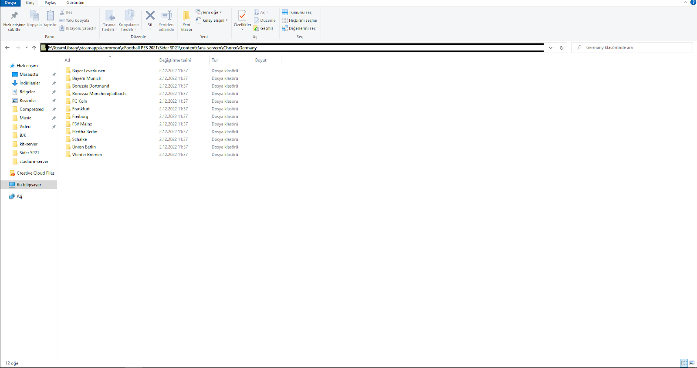The image size is (697, 368).
Task: Open Hızlı erişim in navigation pane
Action: coord(27,66)
